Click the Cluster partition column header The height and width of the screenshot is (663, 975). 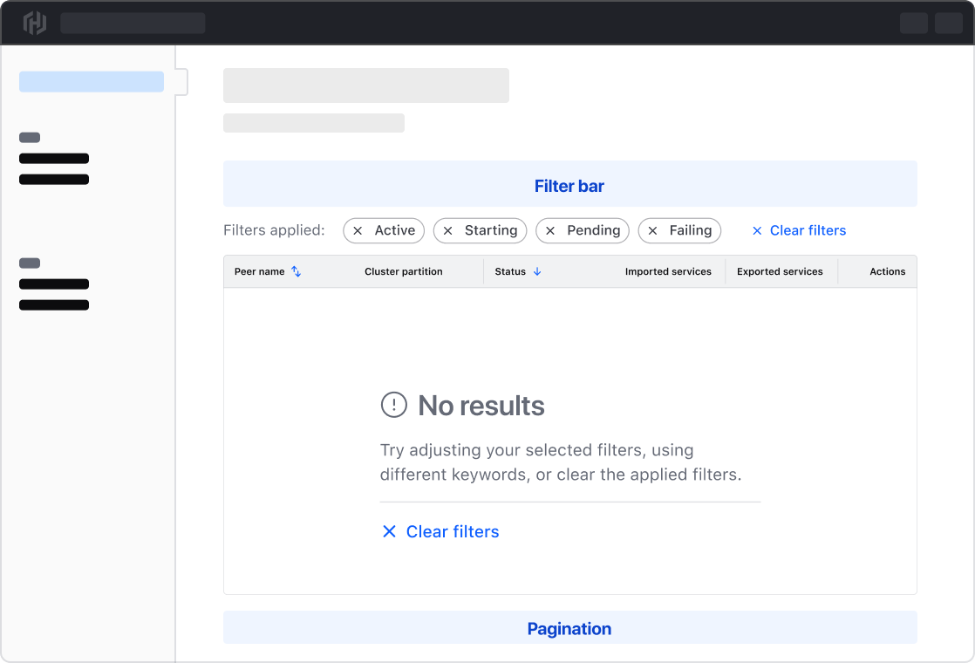403,271
